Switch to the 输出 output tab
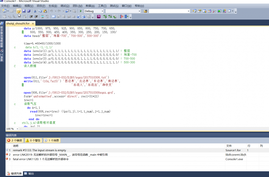Screen dimensions: 269x177 31,174
